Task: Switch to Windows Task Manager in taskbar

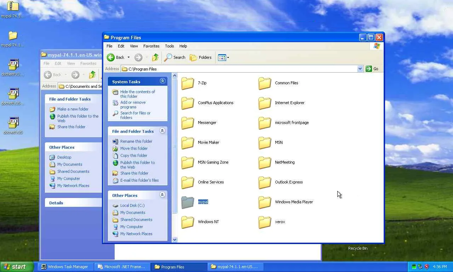Action: (x=66, y=267)
